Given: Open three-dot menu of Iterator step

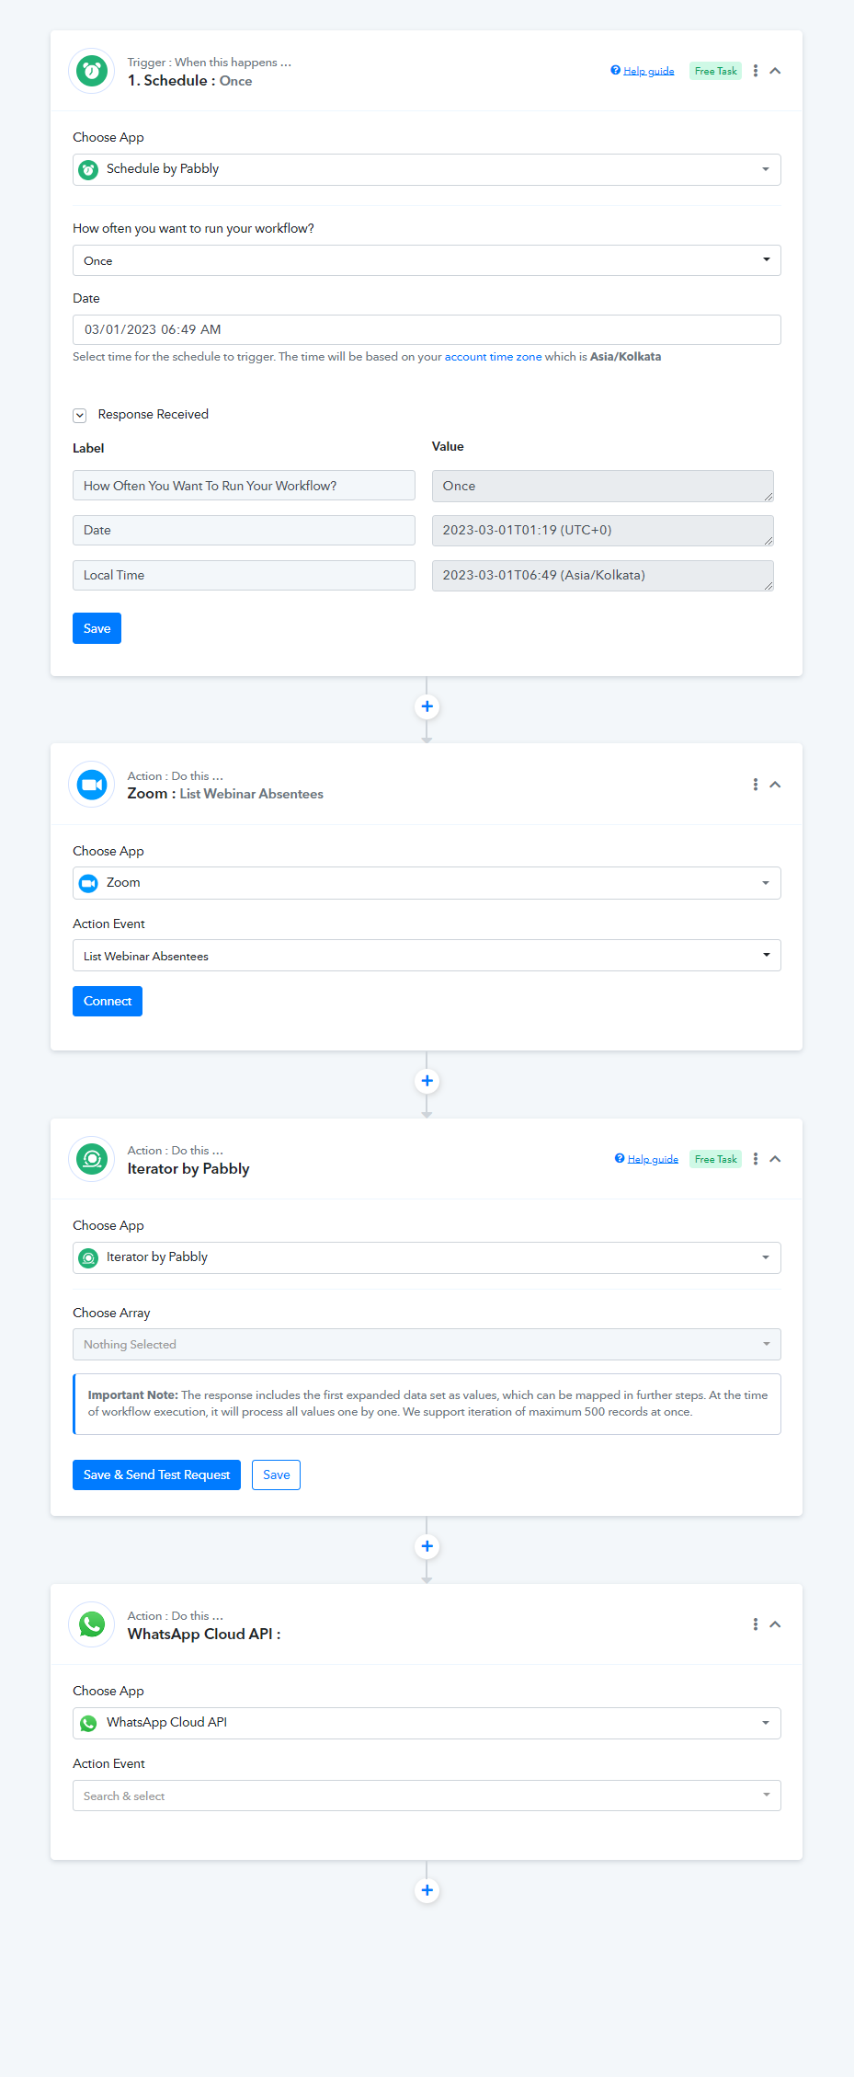Looking at the screenshot, I should 756,1159.
